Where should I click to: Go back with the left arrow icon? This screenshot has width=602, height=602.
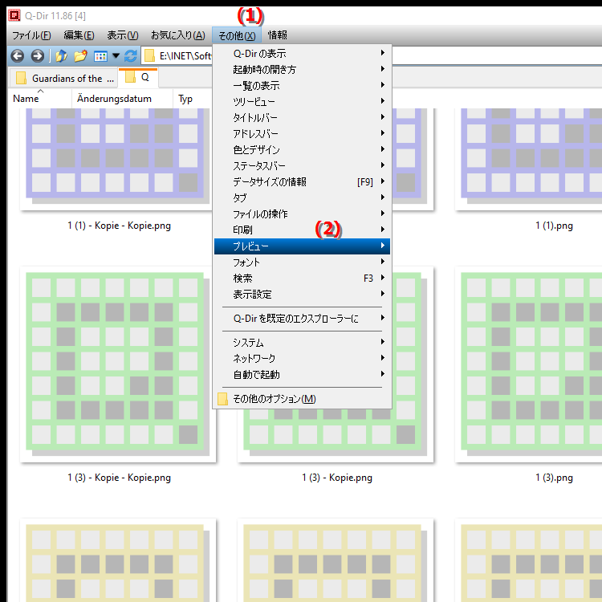click(x=18, y=56)
